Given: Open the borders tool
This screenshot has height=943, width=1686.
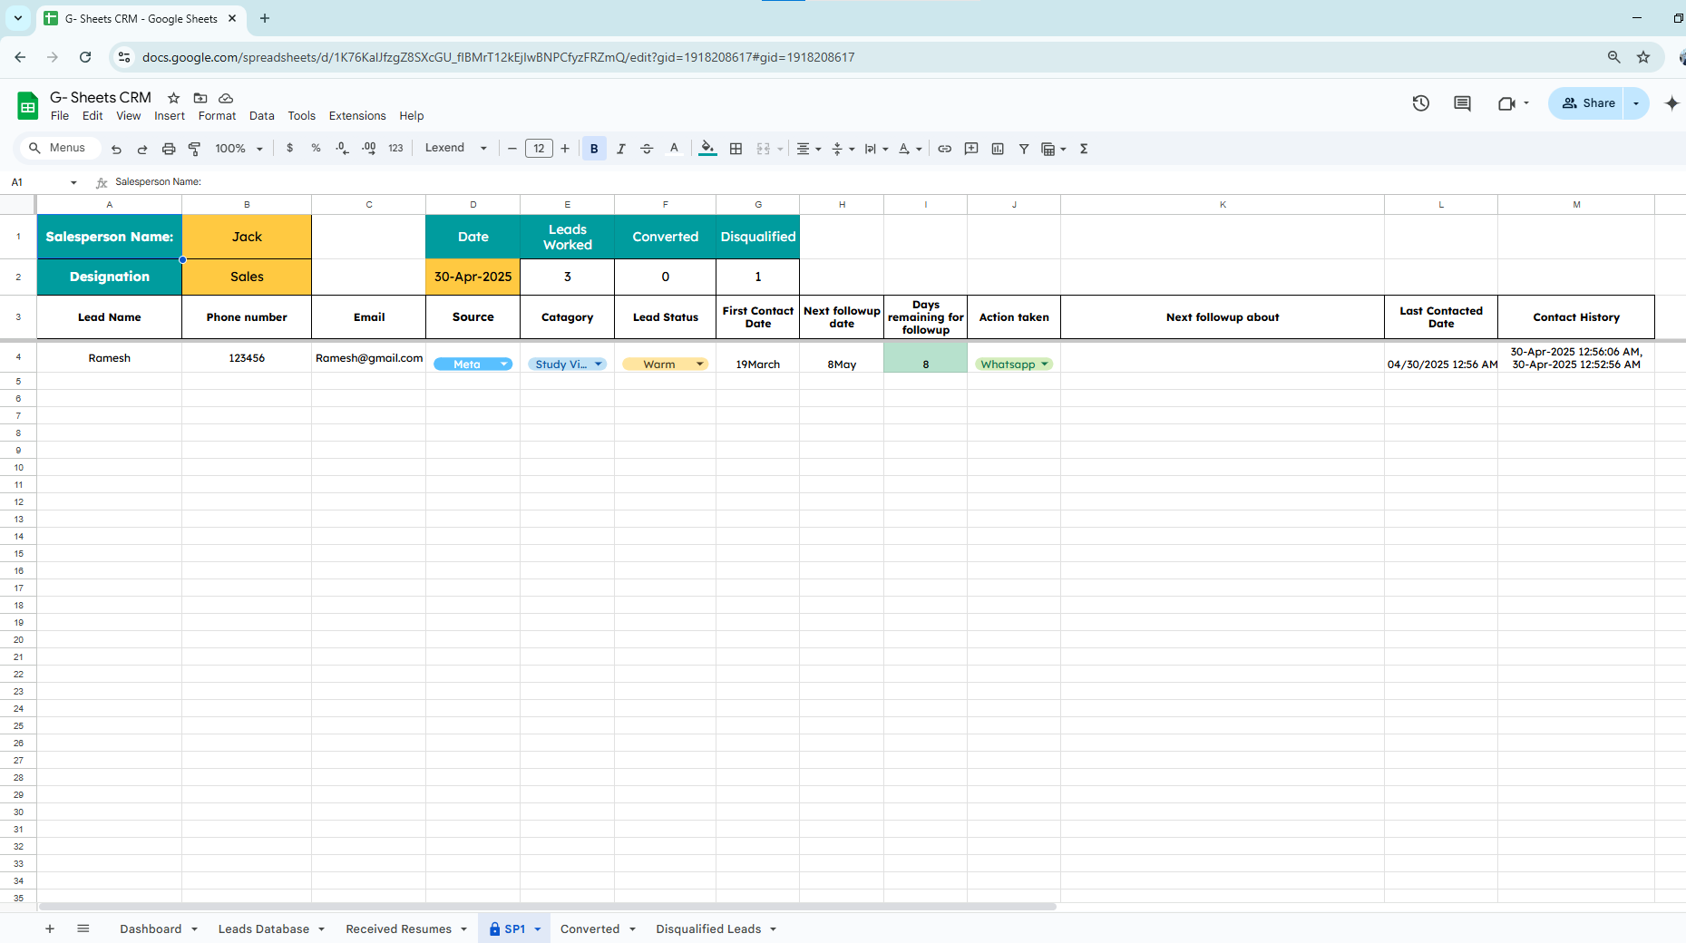Looking at the screenshot, I should click(x=736, y=149).
